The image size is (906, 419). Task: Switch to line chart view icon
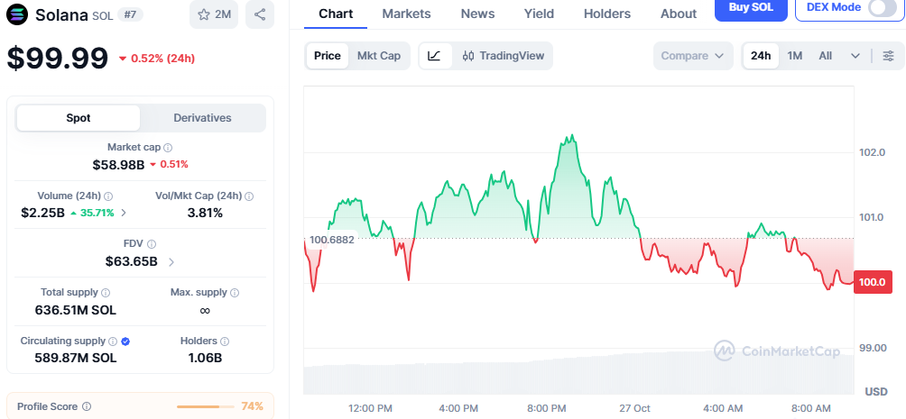(435, 56)
